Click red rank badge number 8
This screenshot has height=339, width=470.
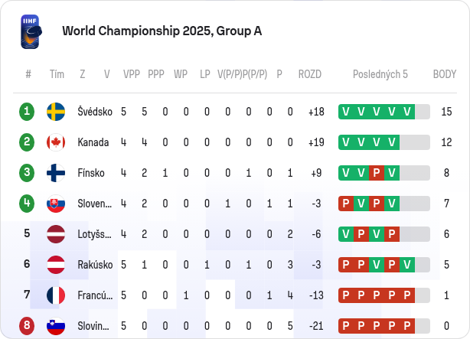coord(27,326)
